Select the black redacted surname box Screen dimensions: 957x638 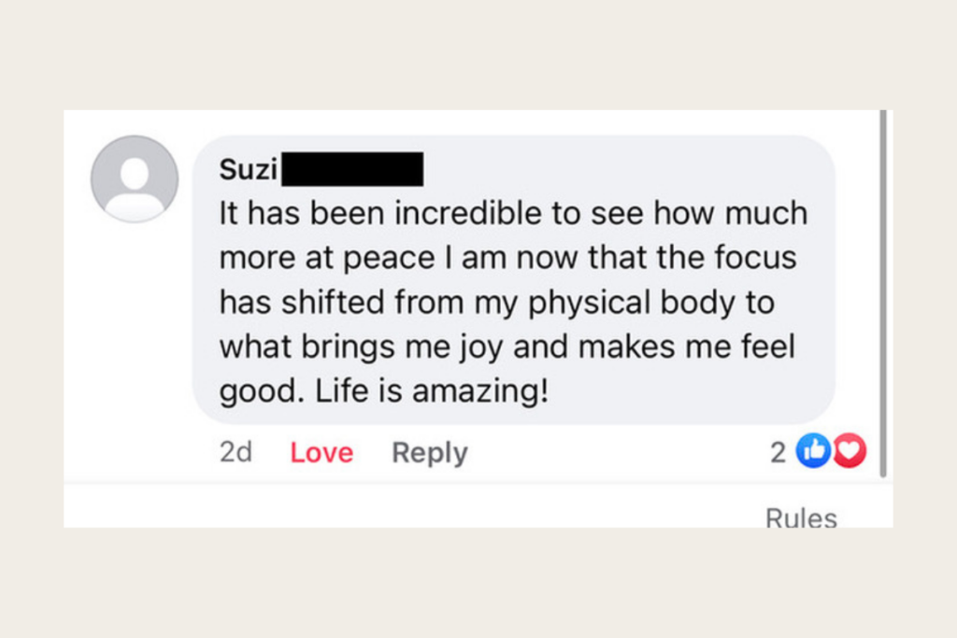352,169
